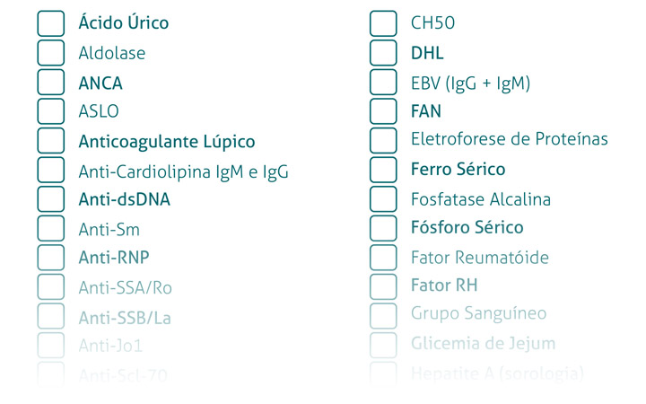Enable the ASLO checkbox

[x=50, y=111]
